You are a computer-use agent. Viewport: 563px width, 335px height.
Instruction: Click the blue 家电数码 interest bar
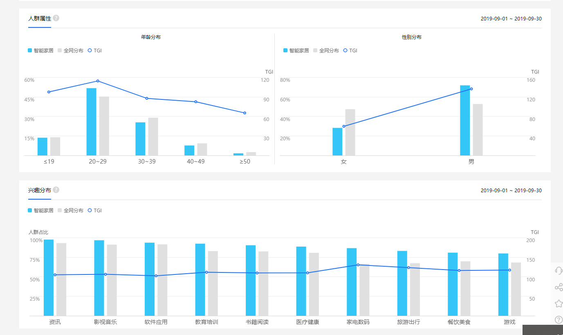(x=352, y=282)
